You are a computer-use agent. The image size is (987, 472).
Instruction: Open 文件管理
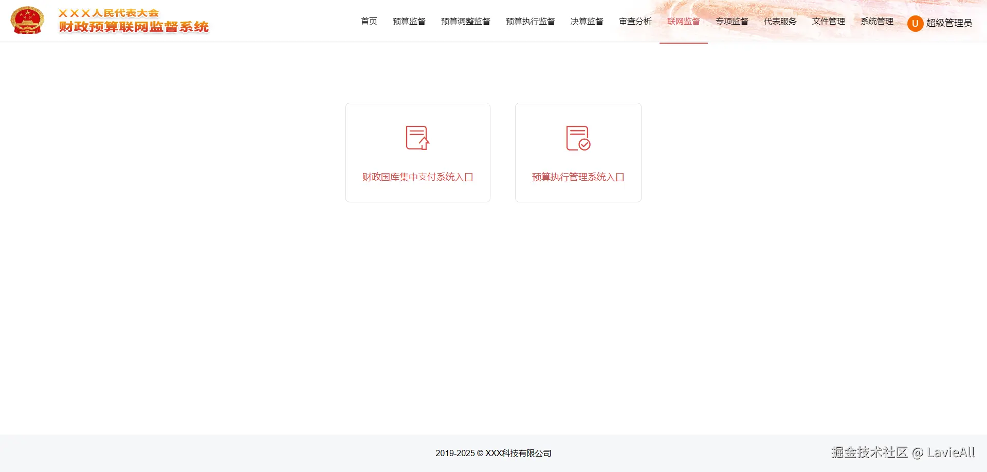point(828,22)
